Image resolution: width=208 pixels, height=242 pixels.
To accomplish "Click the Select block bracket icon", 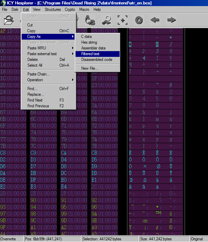I will 122,20.
